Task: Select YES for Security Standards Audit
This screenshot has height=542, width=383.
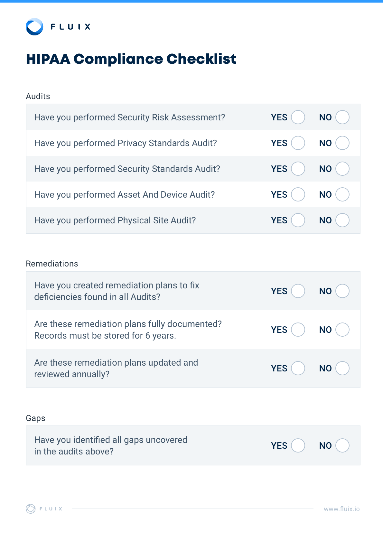Action: [x=298, y=169]
